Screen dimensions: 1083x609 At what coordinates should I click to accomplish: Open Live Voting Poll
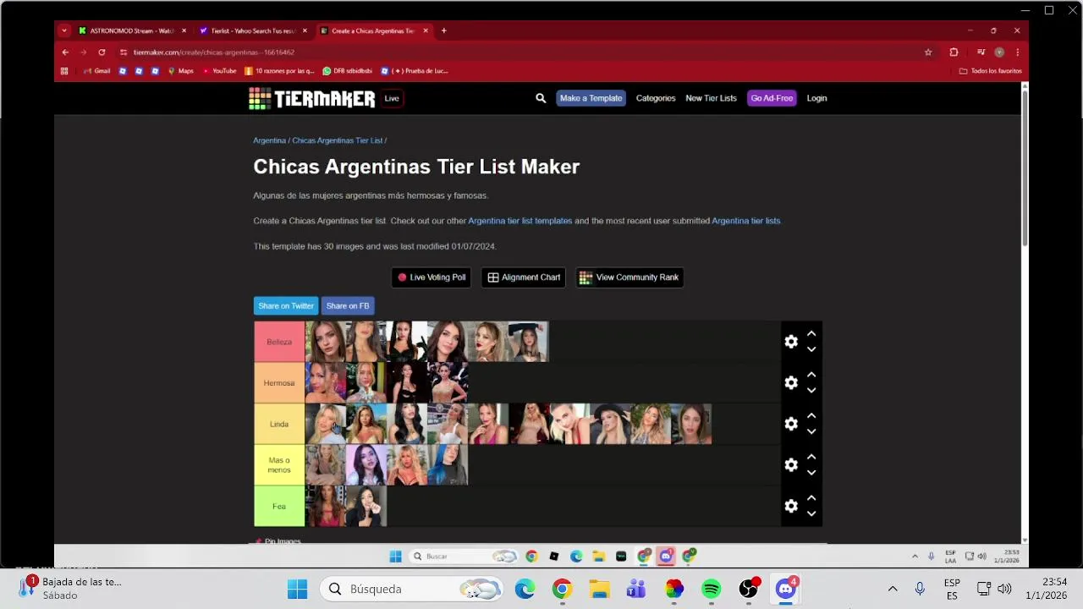[x=432, y=277]
